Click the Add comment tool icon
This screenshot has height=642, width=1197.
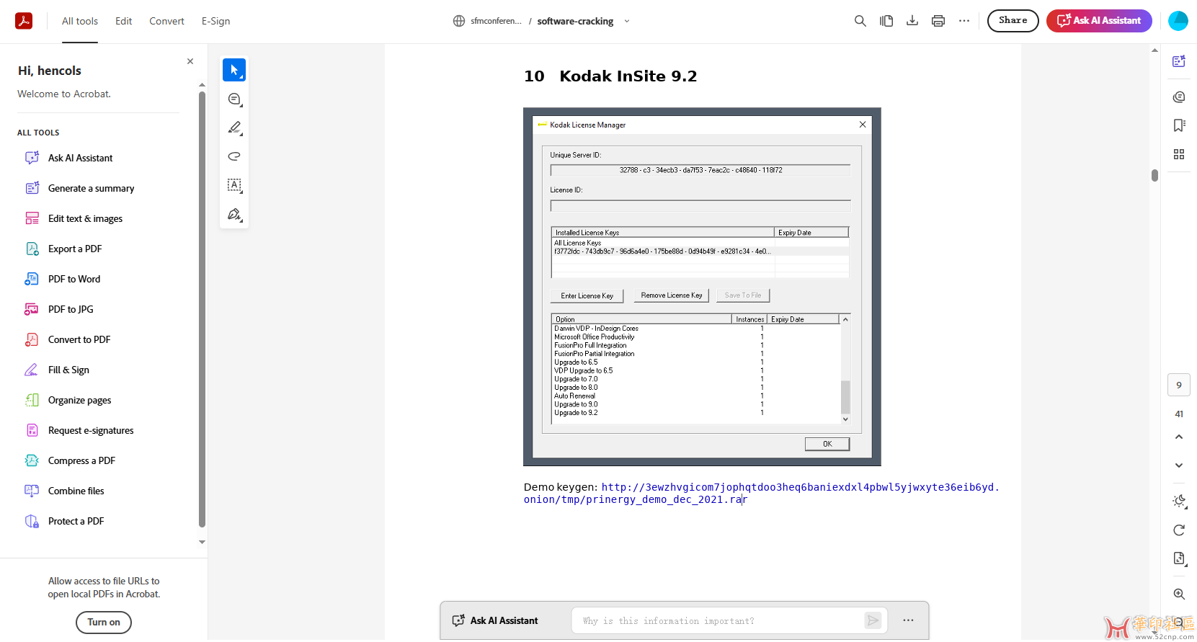[234, 99]
